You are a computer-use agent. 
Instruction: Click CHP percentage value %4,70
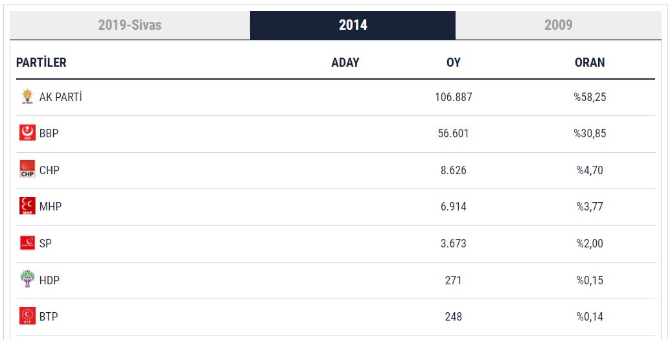click(x=590, y=170)
